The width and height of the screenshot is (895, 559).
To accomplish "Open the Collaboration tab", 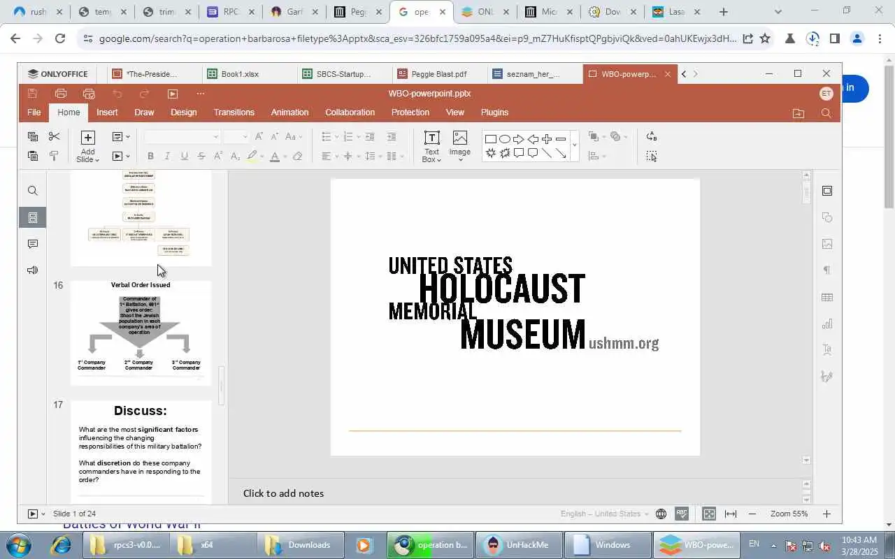I will click(350, 112).
